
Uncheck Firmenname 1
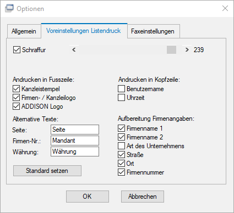click(x=121, y=128)
